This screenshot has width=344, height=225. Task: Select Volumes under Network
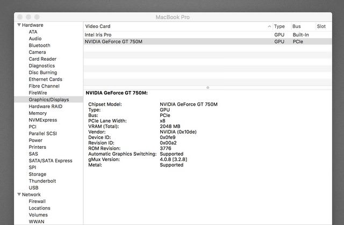[38, 215]
